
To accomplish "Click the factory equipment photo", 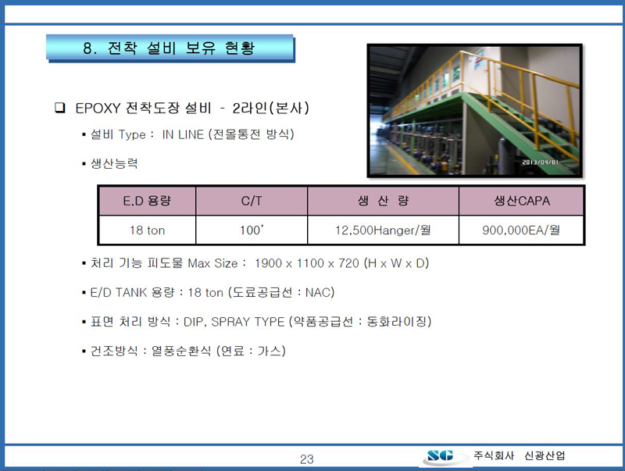I will pyautogui.click(x=475, y=111).
